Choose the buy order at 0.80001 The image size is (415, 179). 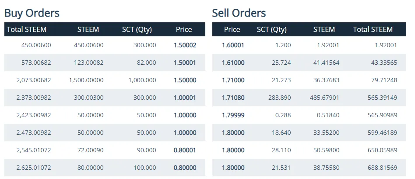[x=105, y=150]
